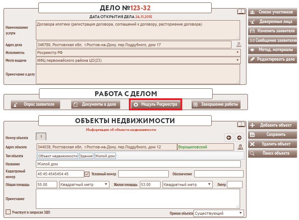Click map marker next to object address

click(x=240, y=147)
